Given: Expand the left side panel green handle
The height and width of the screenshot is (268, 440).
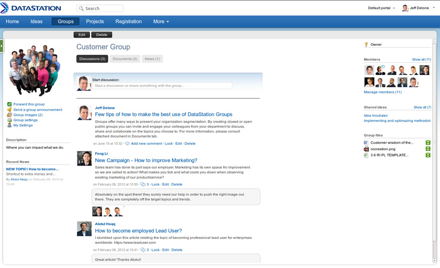Looking at the screenshot, I should click(x=1, y=46).
